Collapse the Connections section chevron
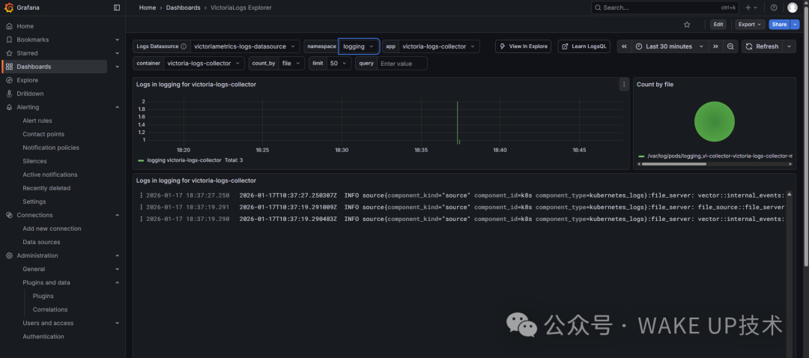This screenshot has height=358, width=809. (x=117, y=215)
